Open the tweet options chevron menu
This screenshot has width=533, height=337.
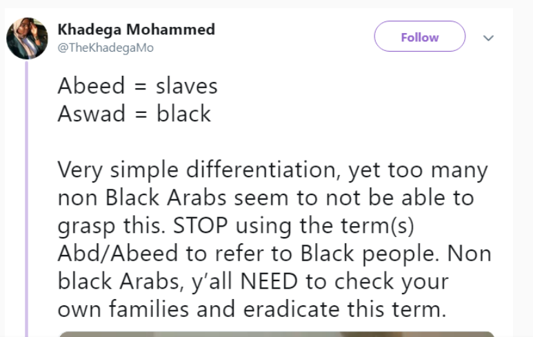pyautogui.click(x=488, y=38)
